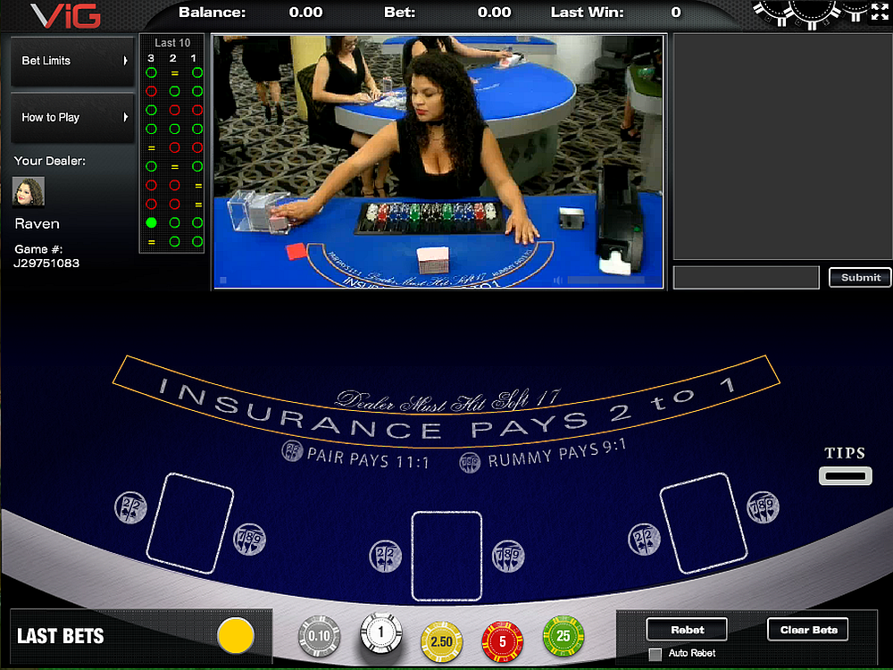Click video volume speaker icon
The height and width of the screenshot is (670, 893).
(x=557, y=281)
